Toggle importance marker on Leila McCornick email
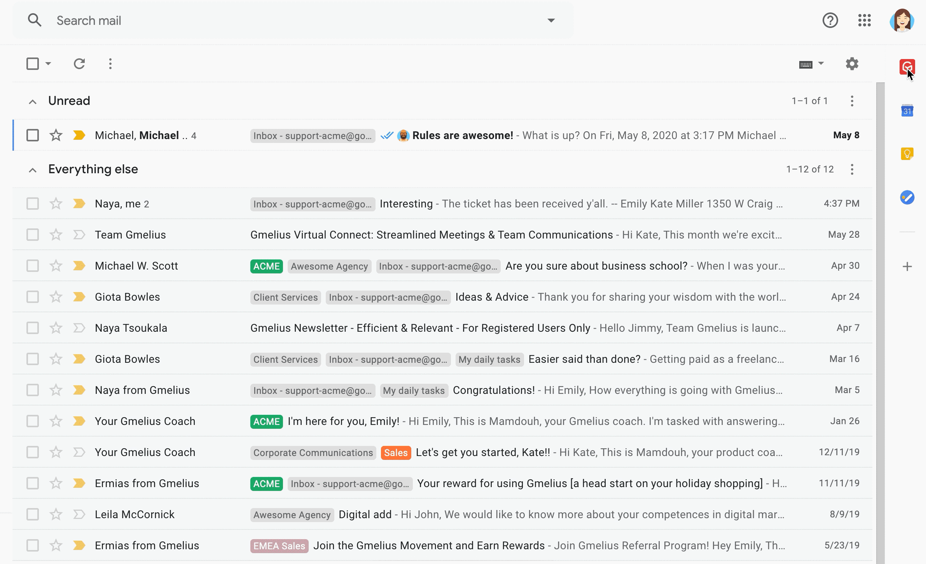926x564 pixels. [79, 514]
